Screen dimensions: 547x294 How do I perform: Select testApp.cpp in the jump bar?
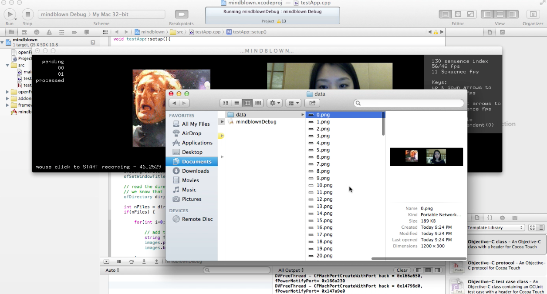(x=205, y=32)
